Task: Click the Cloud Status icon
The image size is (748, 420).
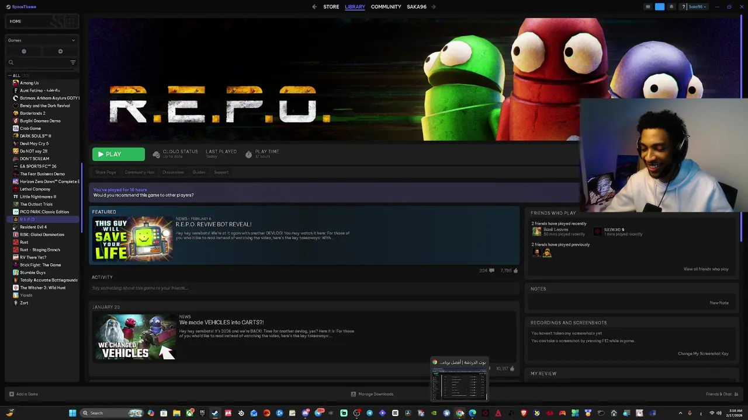Action: pos(156,154)
